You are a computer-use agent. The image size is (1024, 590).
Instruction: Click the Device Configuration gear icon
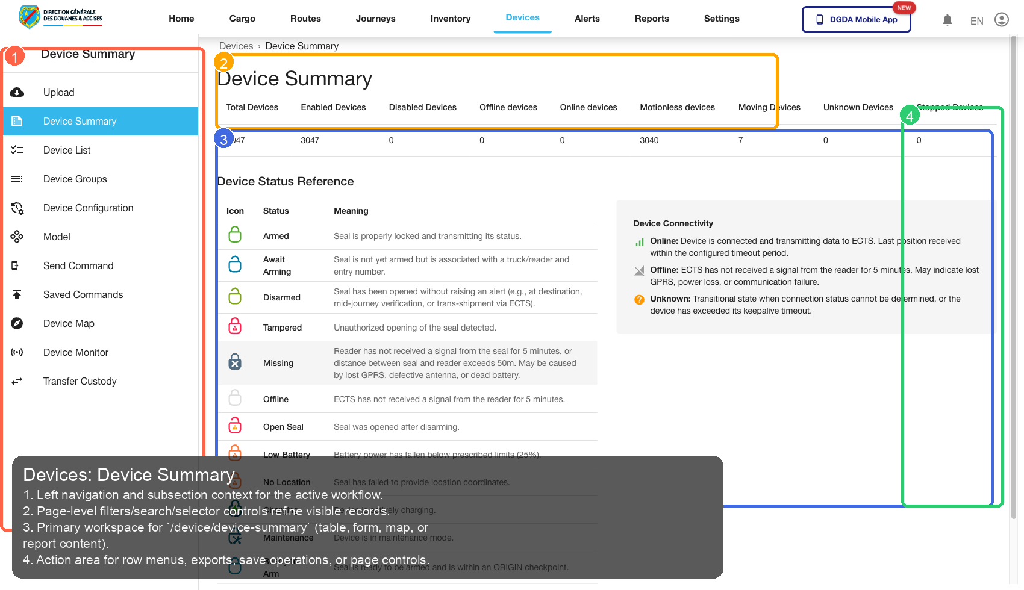(x=17, y=208)
